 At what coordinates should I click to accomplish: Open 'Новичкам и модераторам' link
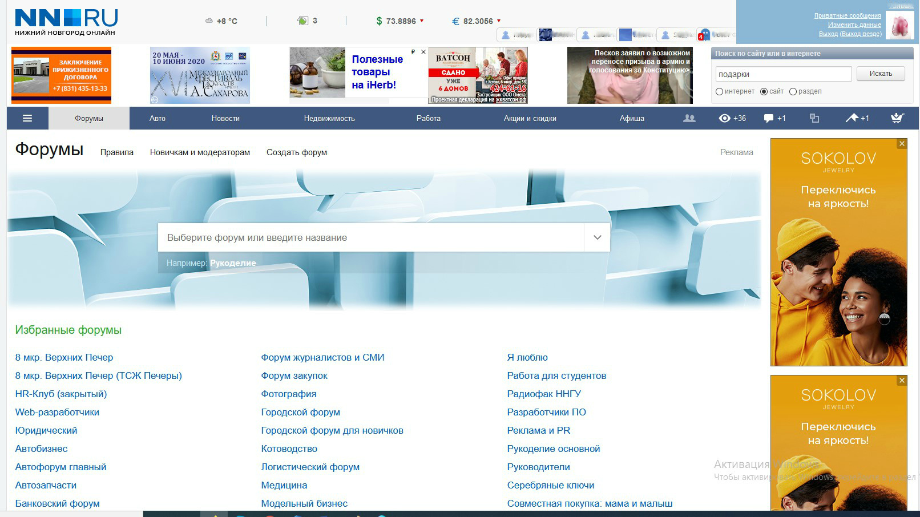coord(200,152)
